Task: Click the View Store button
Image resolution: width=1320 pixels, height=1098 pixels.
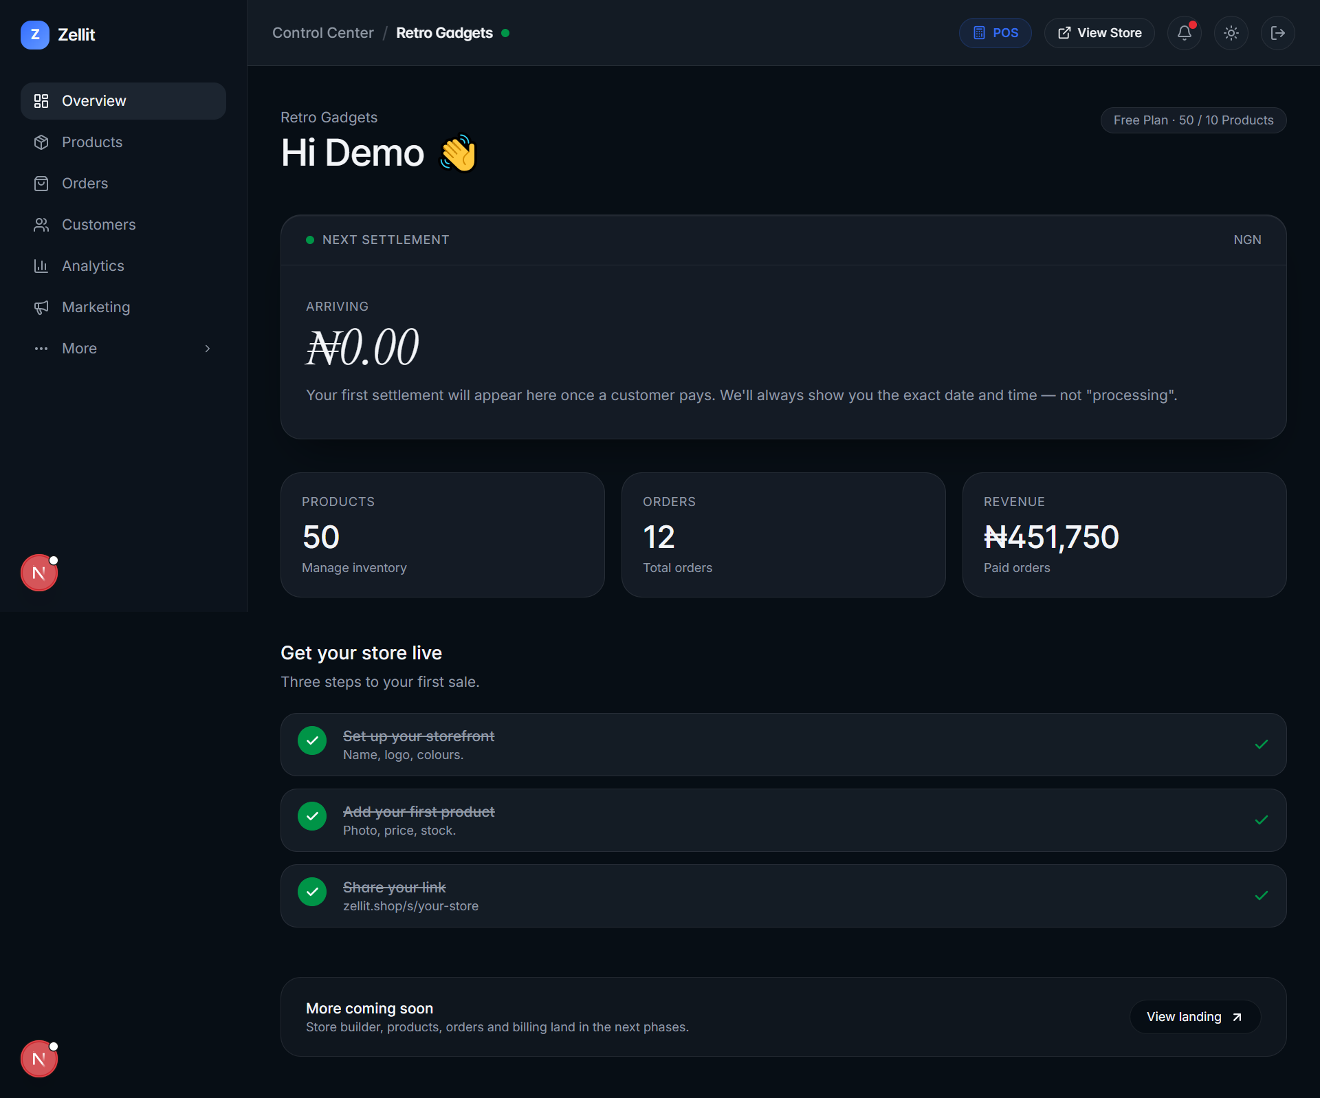Action: pyautogui.click(x=1099, y=33)
